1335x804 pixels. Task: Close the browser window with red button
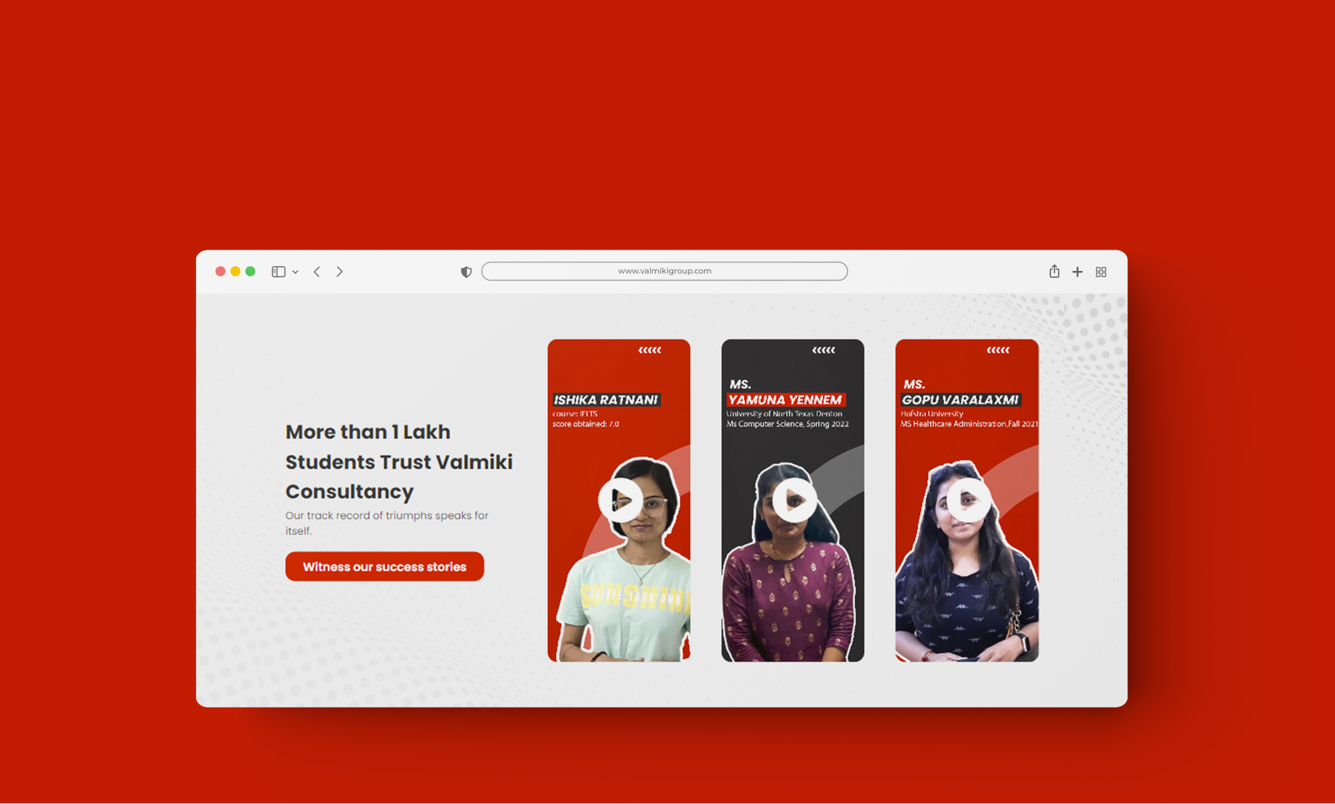pos(220,272)
